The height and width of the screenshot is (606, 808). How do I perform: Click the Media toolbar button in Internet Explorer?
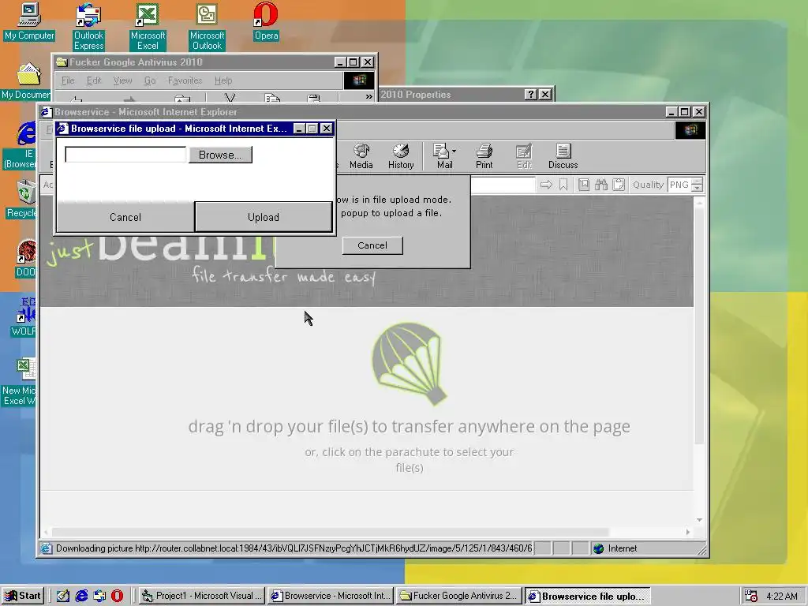[361, 156]
